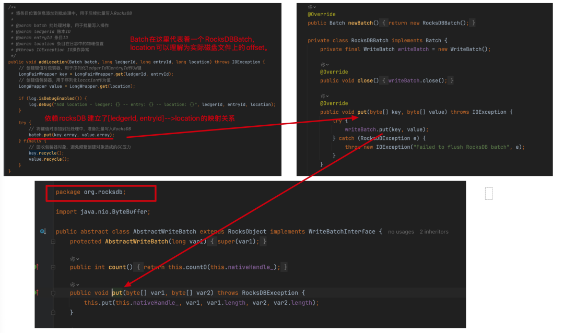This screenshot has width=564, height=333.
Task: Open author hint icon above newBatch() Override
Action: coord(312,7)
